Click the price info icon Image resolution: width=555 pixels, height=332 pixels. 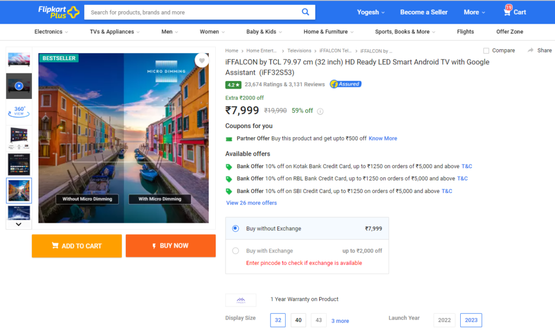tap(320, 111)
